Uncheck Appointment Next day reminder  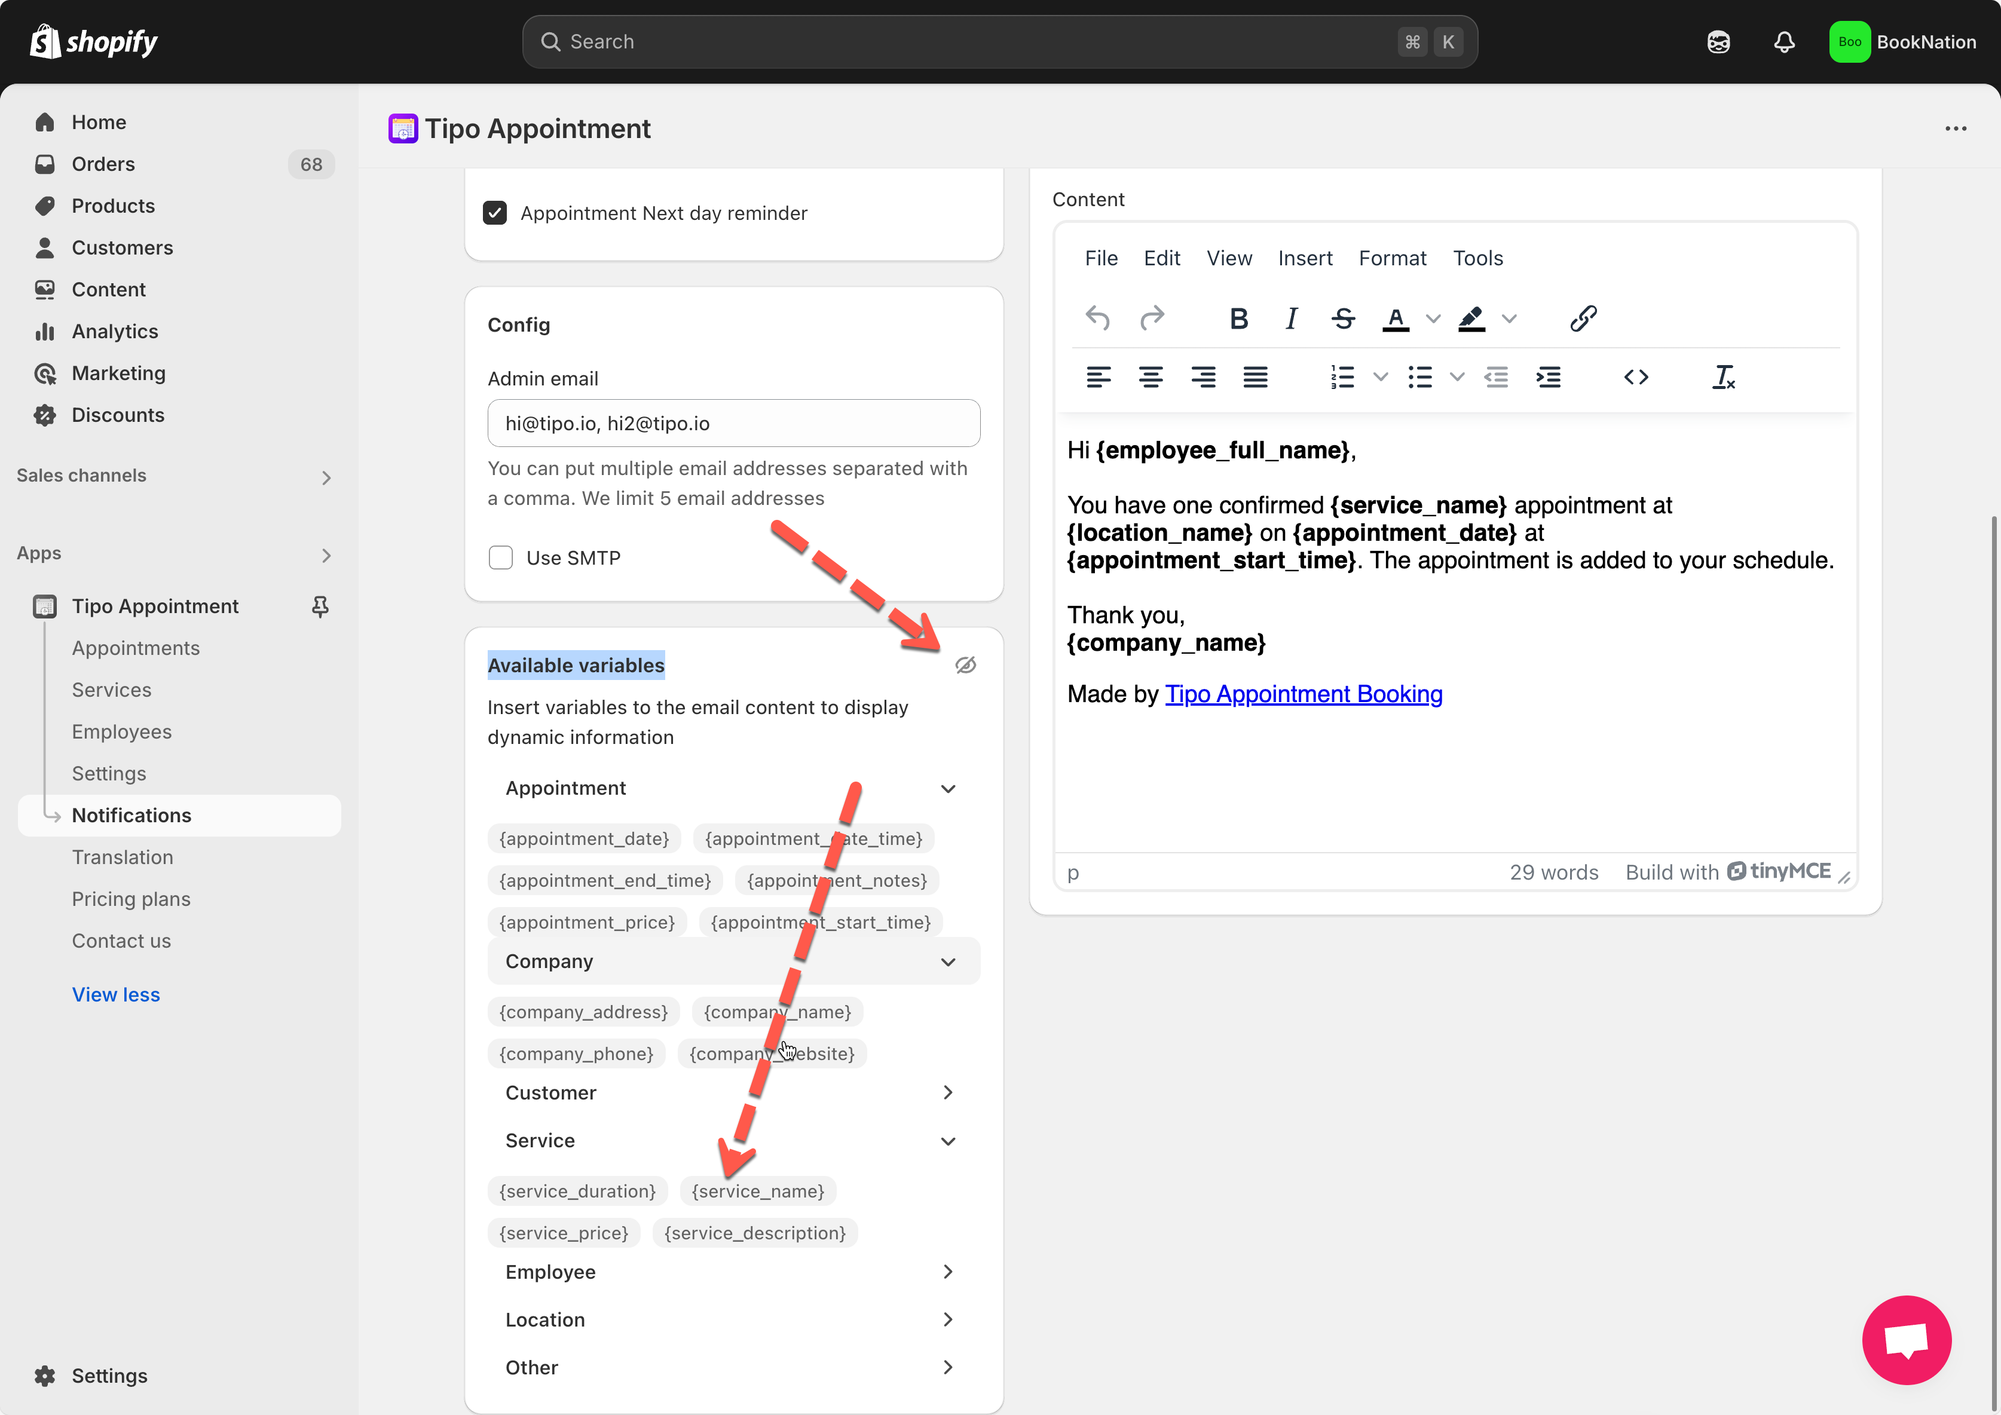[495, 213]
